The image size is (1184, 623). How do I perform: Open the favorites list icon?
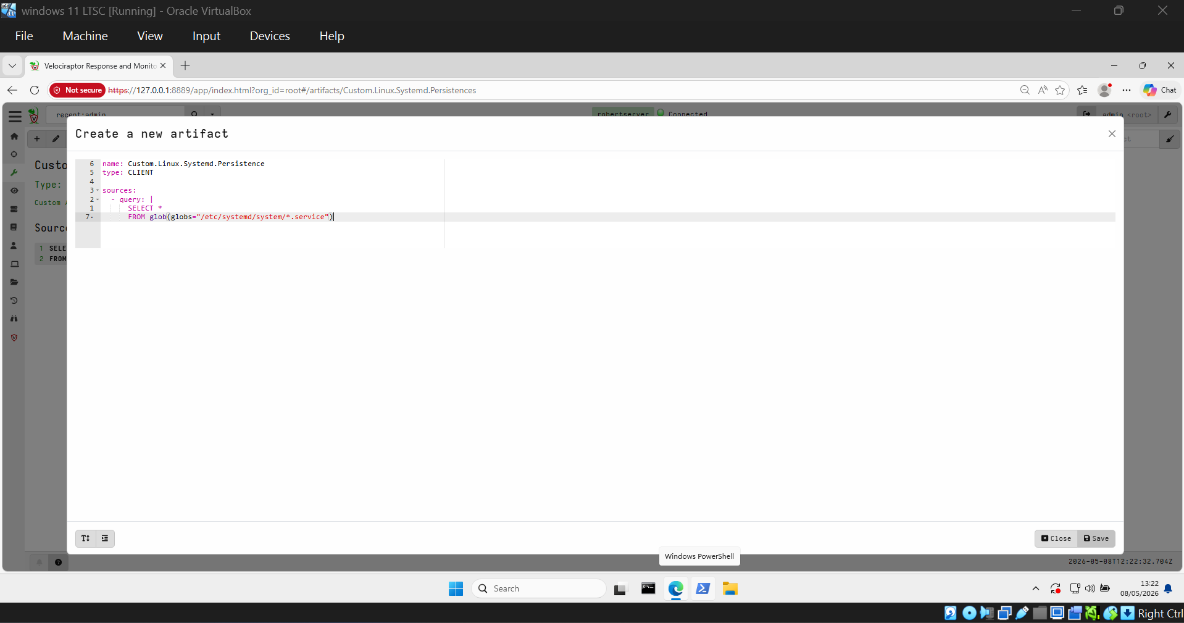[x=1082, y=90]
